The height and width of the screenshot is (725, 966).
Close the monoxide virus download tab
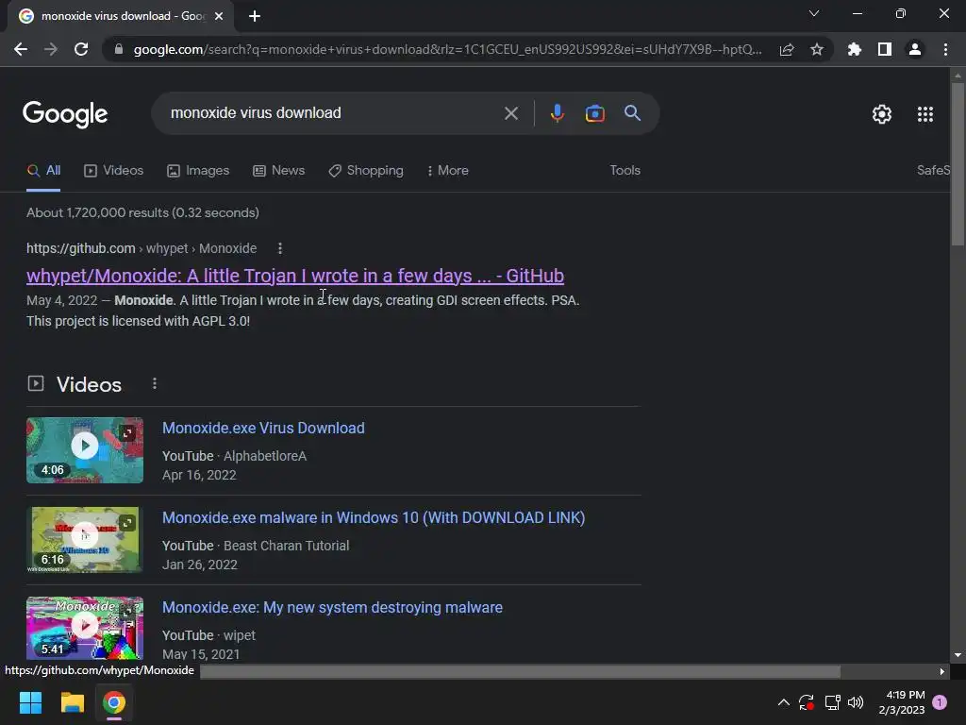pos(219,16)
